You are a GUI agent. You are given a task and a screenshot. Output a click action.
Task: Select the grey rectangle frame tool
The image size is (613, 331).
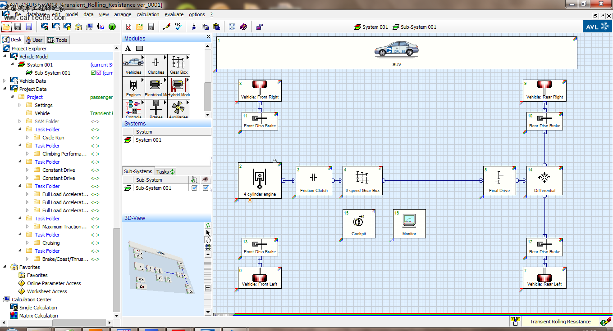point(139,49)
